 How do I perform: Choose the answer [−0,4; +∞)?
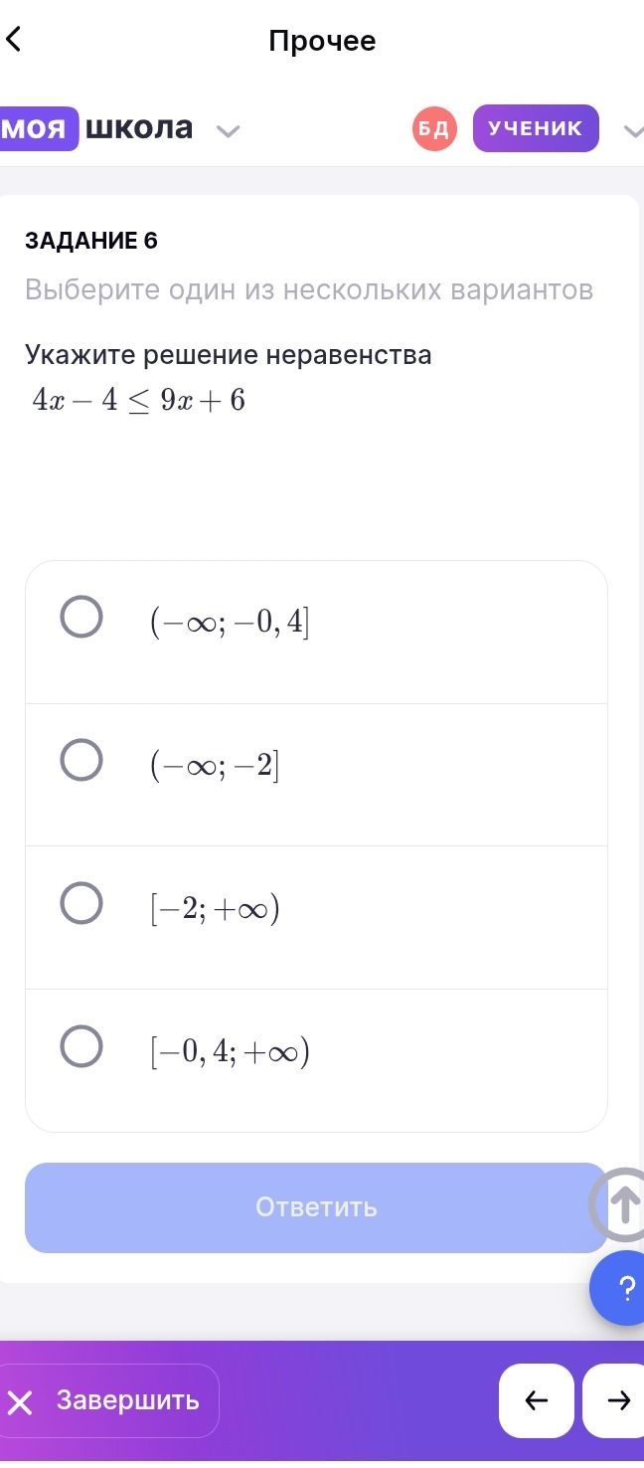pyautogui.click(x=316, y=1060)
